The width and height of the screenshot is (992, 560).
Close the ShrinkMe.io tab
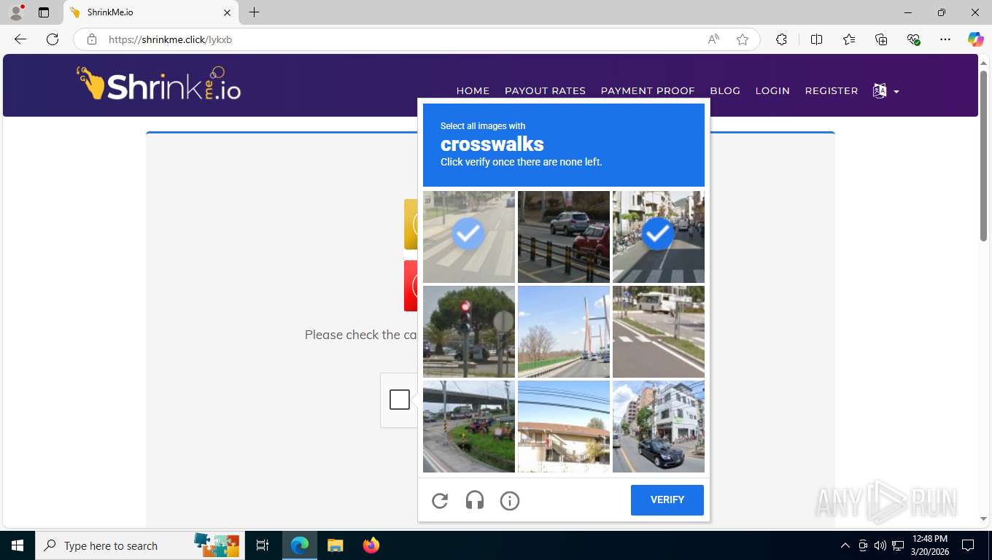[x=227, y=12]
